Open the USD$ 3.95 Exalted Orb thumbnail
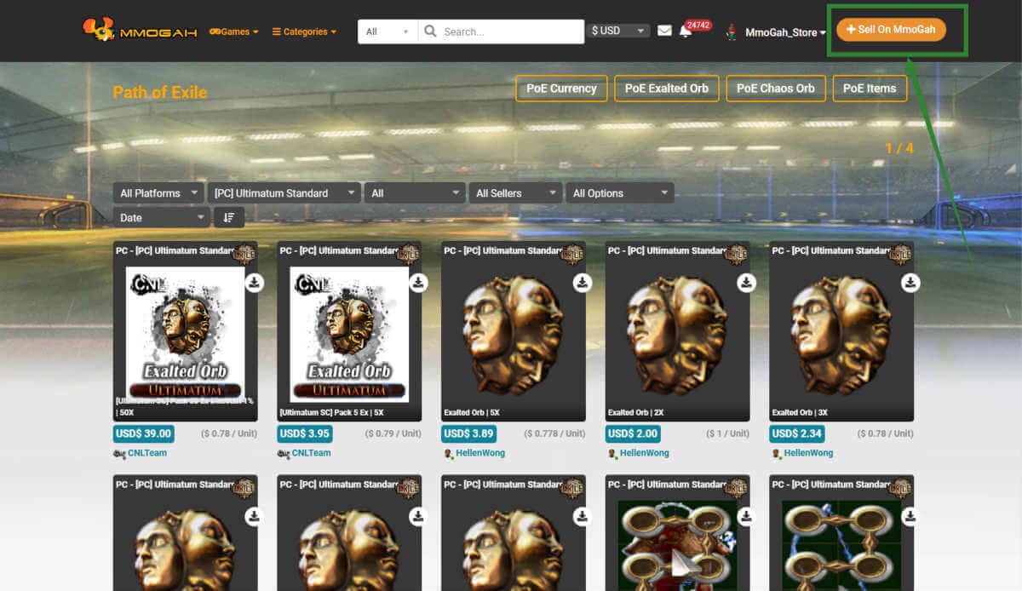This screenshot has height=591, width=1022. [349, 334]
